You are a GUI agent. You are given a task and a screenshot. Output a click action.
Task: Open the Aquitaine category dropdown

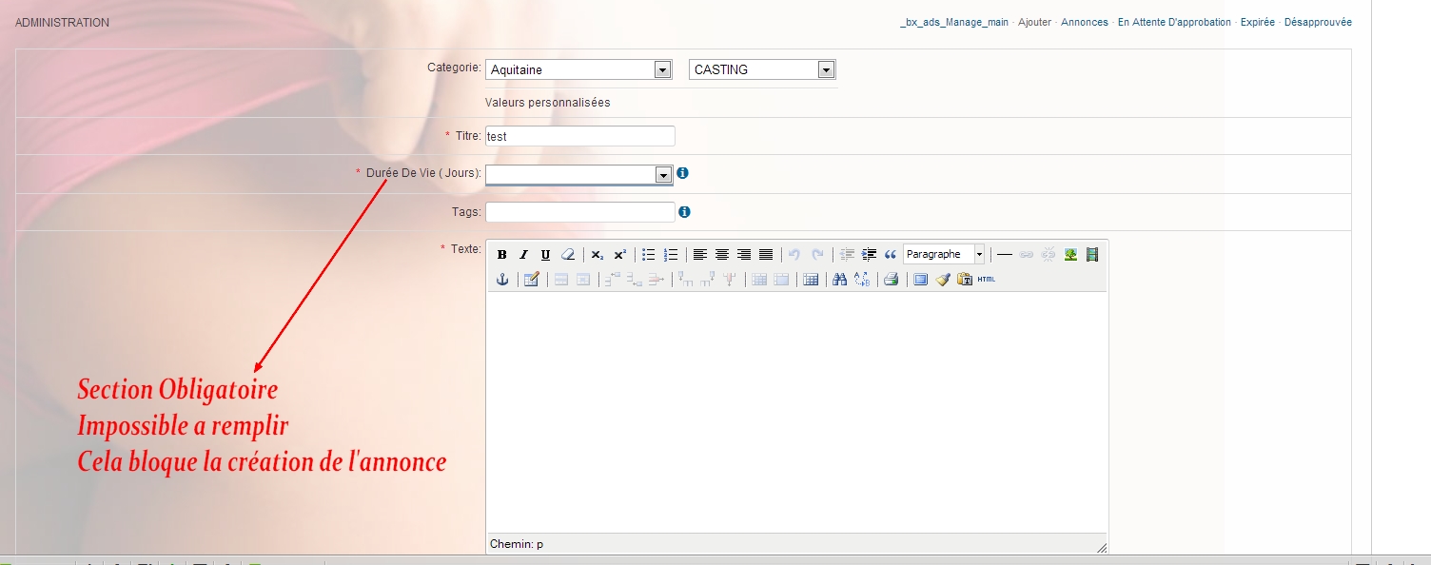coord(662,69)
